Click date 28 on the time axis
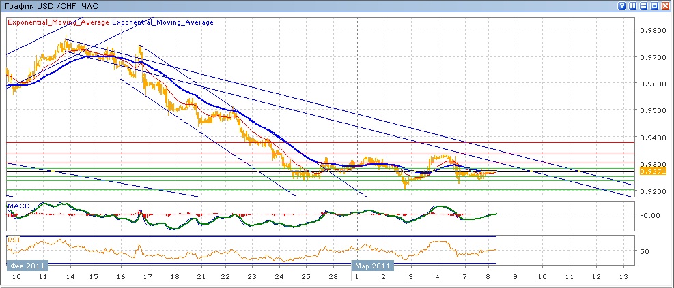Screen dimensions: 674x288 (x=333, y=278)
